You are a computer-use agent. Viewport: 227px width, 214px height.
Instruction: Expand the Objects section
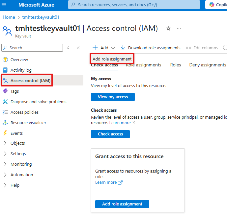[5, 143]
